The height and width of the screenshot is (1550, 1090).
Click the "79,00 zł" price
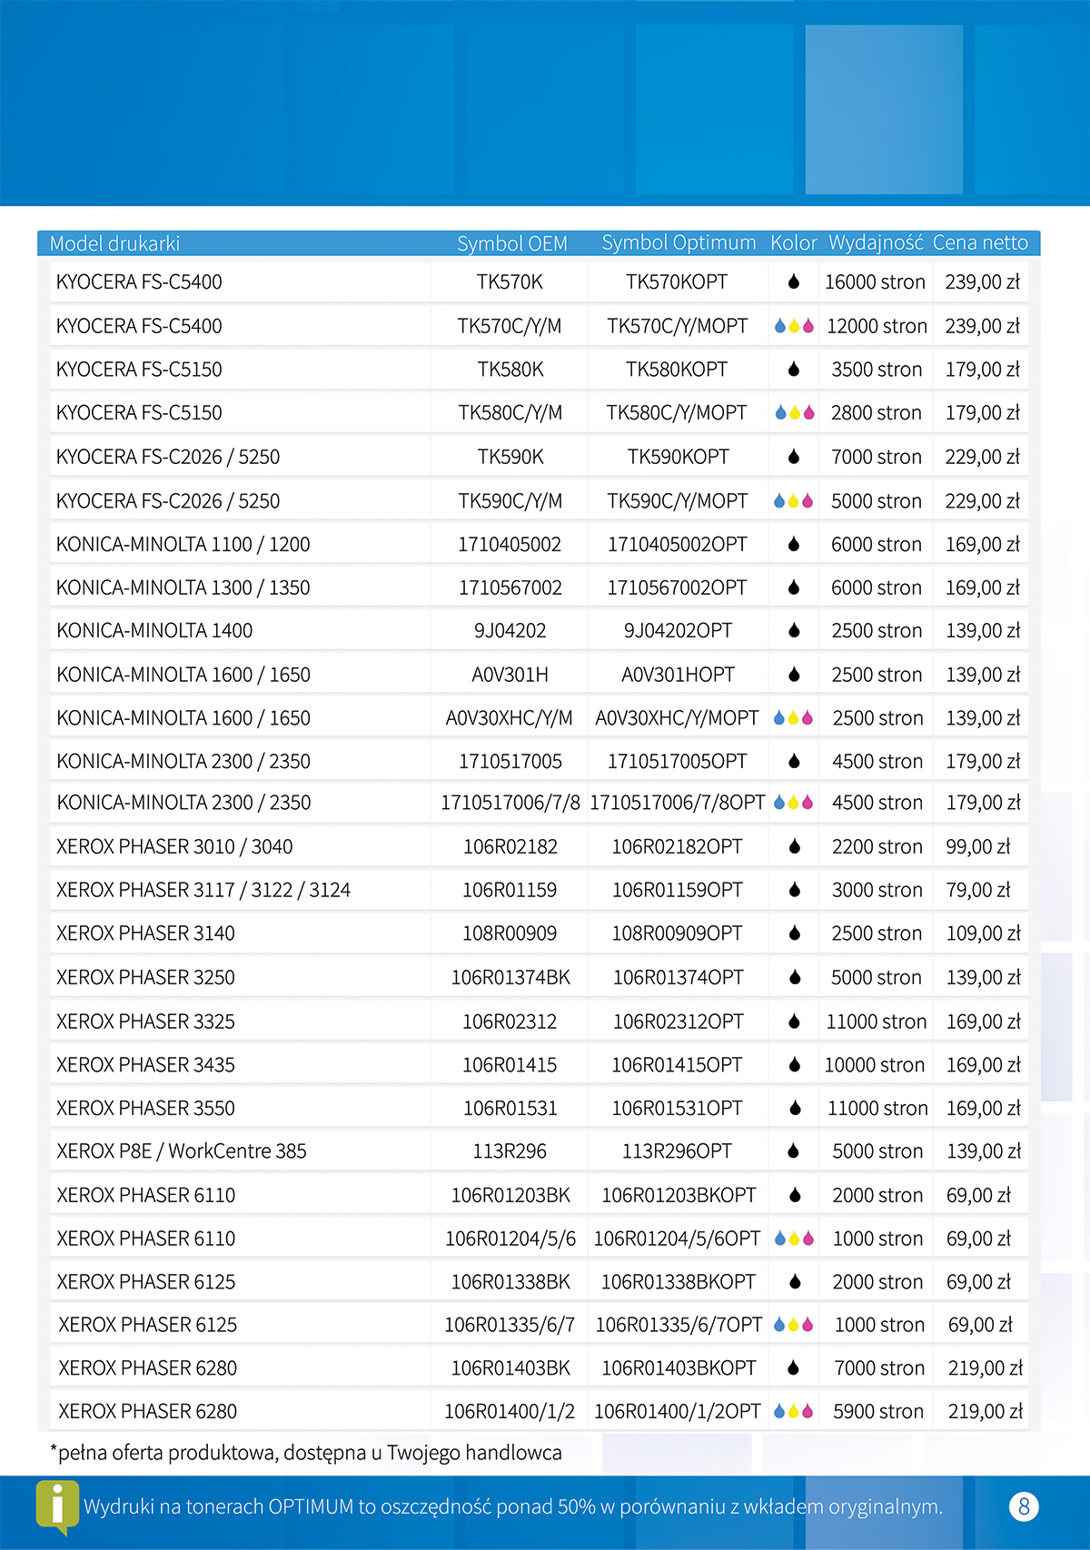978,891
